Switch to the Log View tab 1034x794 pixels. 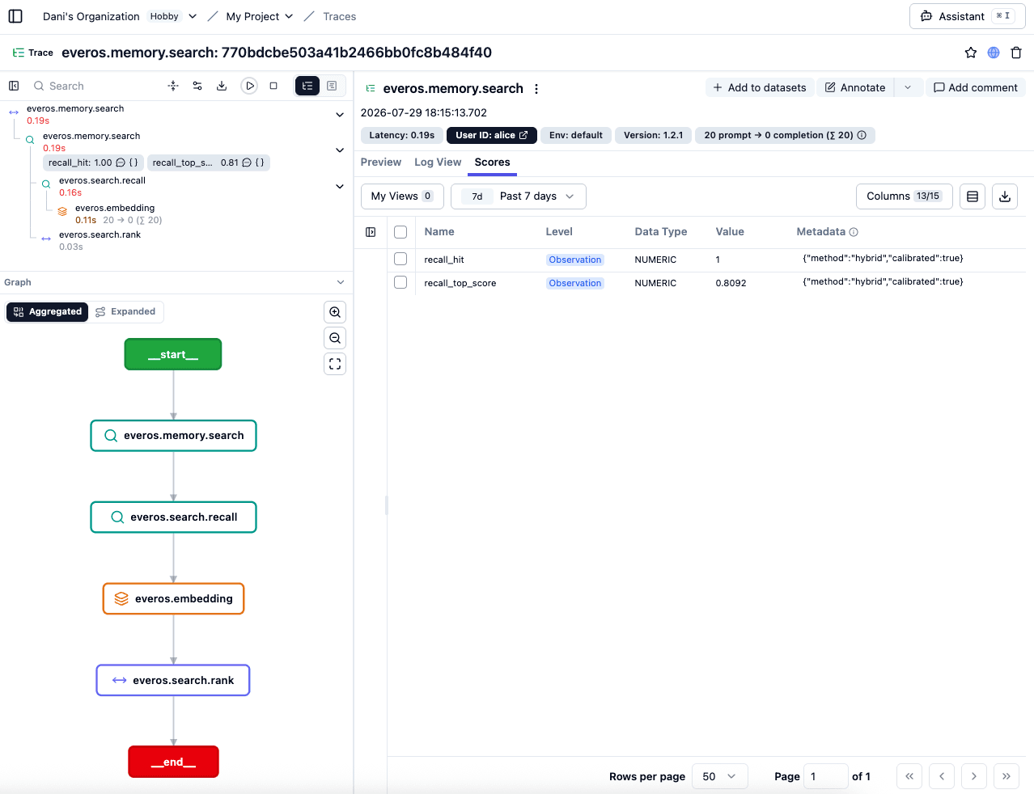(x=438, y=162)
